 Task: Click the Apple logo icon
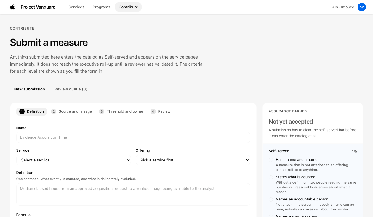click(12, 7)
